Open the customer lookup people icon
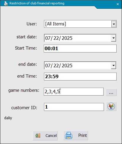Screen dimensions: 122x144 click(111, 107)
